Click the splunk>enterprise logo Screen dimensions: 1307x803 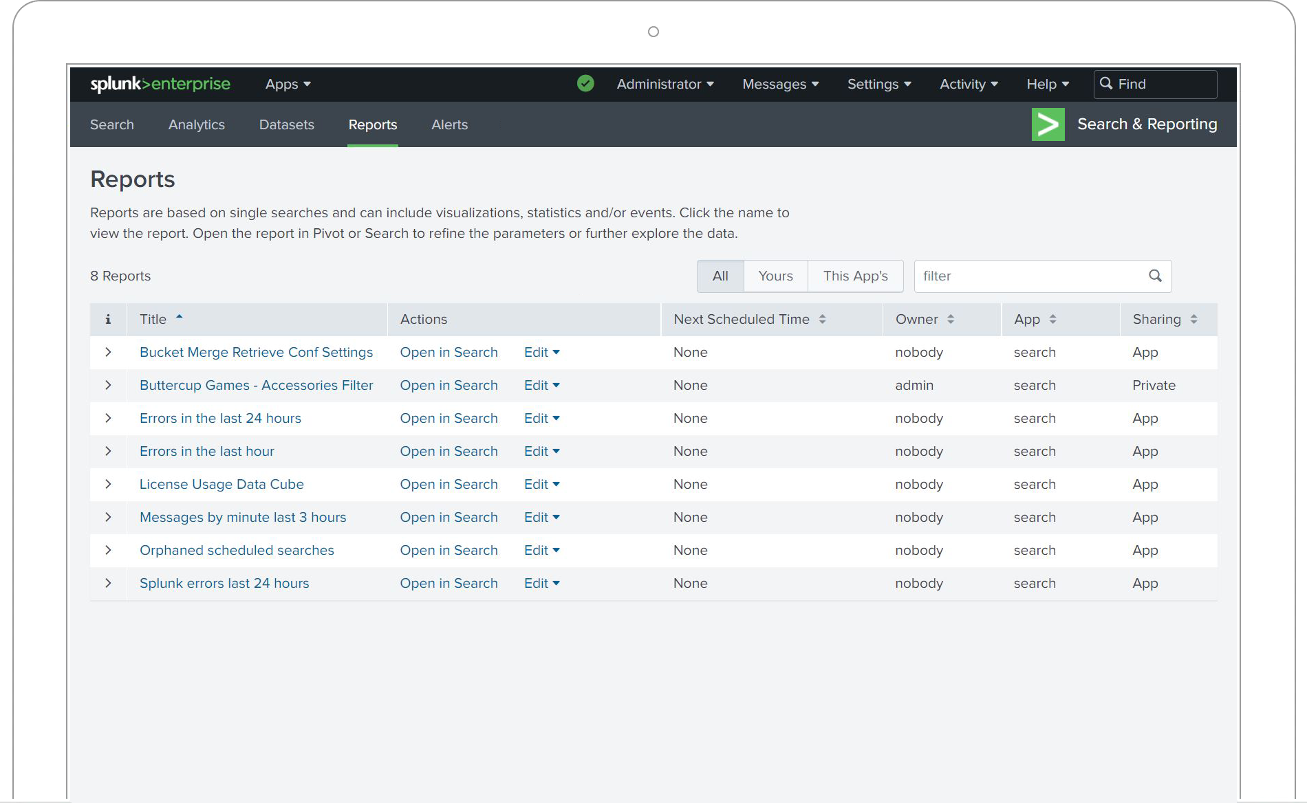[160, 83]
